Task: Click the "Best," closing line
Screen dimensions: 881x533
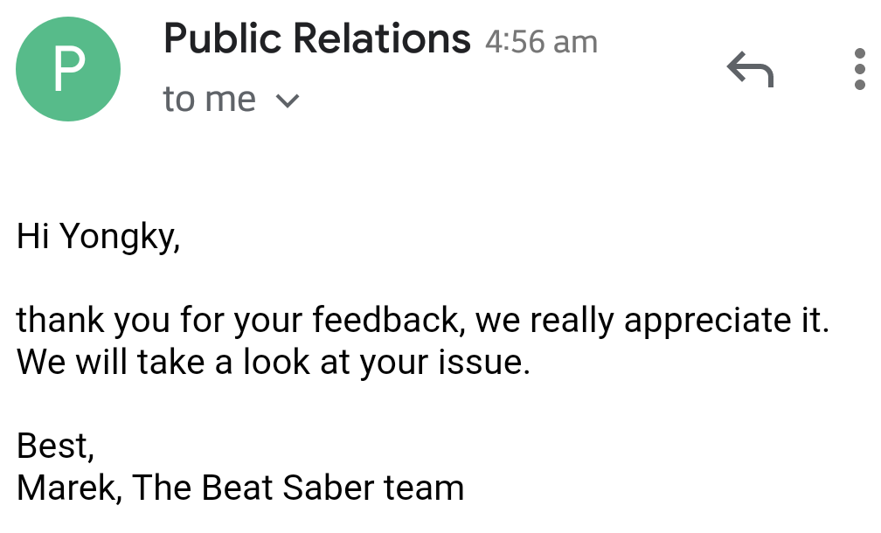Action: 55,446
